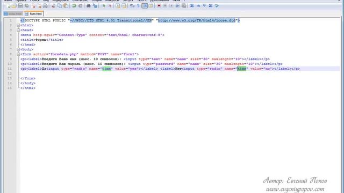Undo the last edit with the green arrow

(x=74, y=6)
